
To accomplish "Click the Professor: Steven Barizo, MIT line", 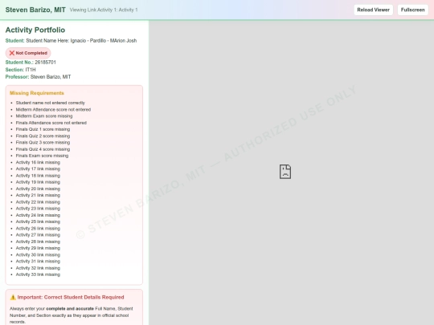I will [38, 77].
